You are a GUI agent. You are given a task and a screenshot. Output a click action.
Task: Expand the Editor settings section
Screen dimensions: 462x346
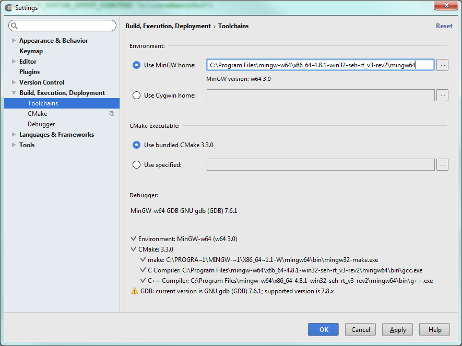[14, 61]
